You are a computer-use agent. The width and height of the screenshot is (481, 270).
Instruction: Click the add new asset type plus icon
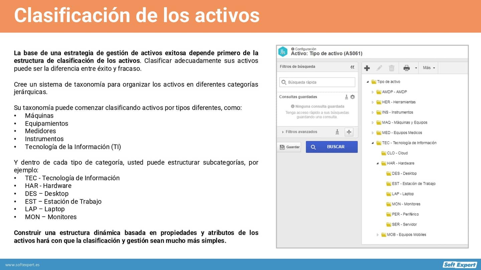coord(367,68)
